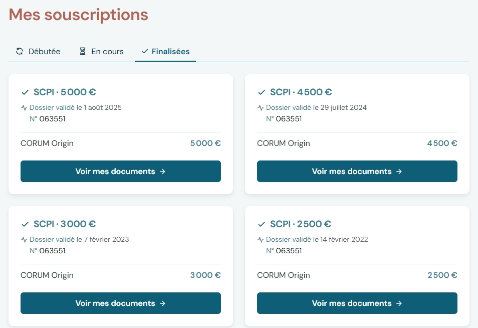Viewport: 478px width, 328px height.
Task: Click activity icon next to 7 février 2023
Action: pos(24,240)
